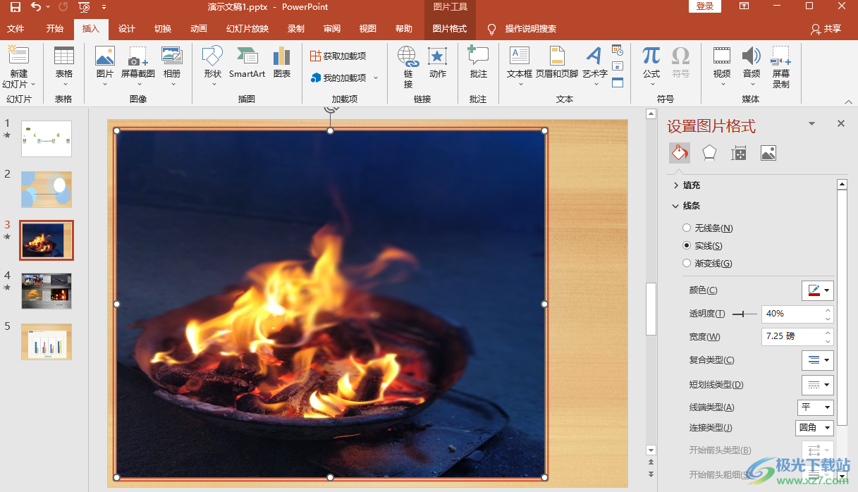
Task: Add a hyperlink with 链接
Action: (x=408, y=68)
